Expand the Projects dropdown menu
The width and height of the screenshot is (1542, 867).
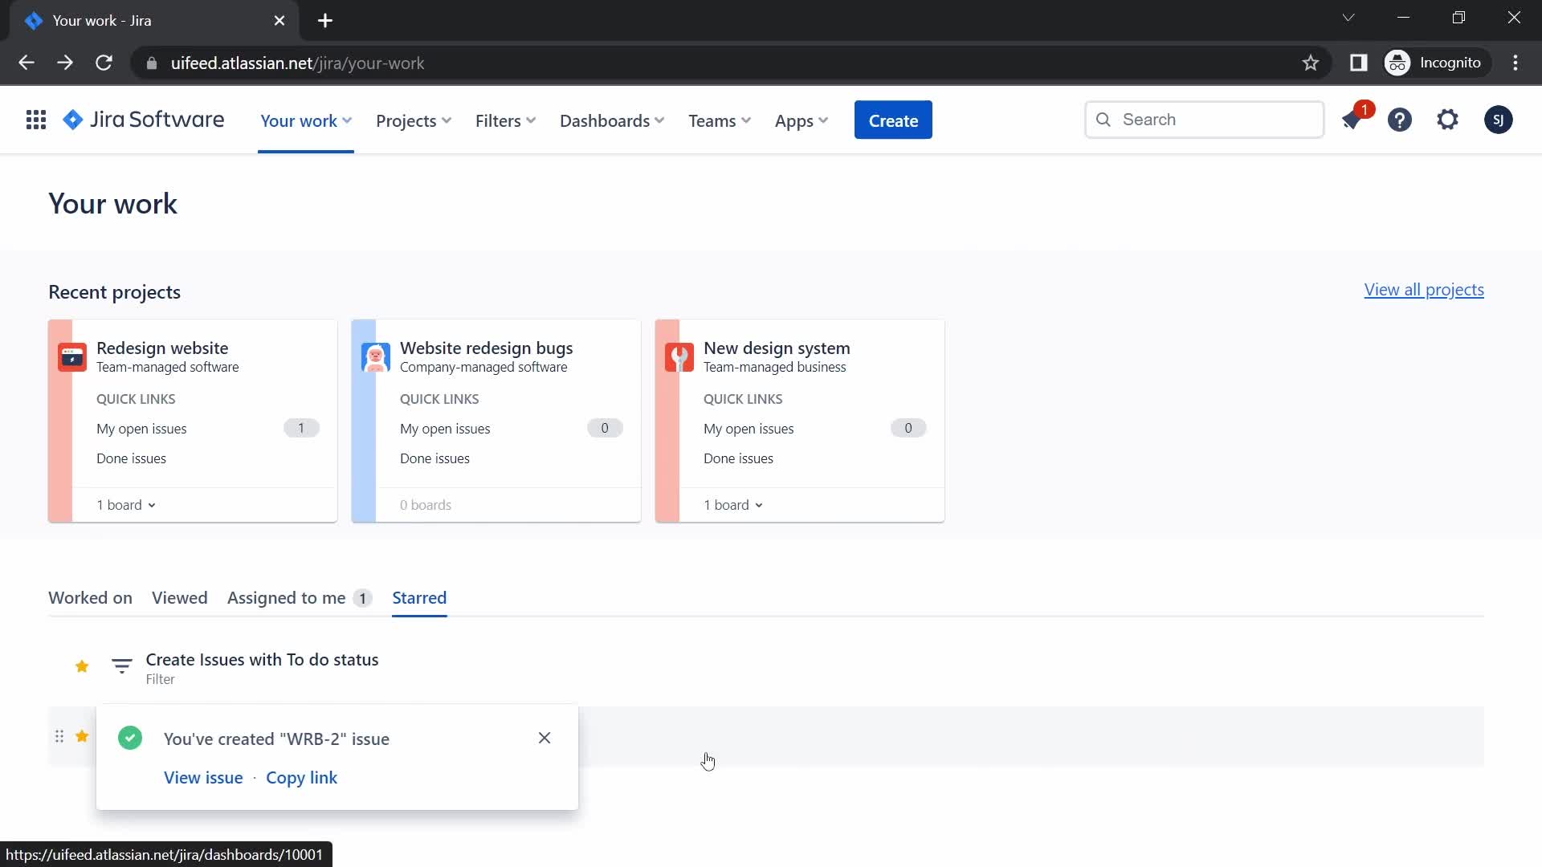[x=414, y=120]
